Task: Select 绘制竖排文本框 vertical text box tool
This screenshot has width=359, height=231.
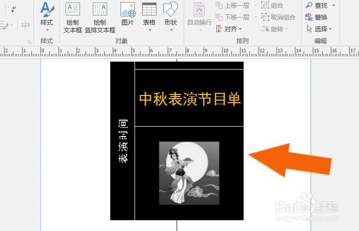Action: pos(100,17)
